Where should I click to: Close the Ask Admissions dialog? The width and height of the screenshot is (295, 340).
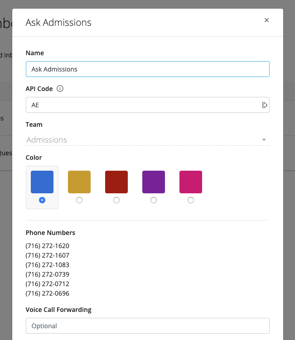tap(266, 20)
